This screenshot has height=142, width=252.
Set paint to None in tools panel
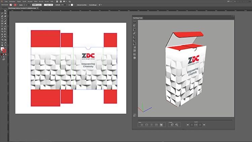(x=6, y=55)
